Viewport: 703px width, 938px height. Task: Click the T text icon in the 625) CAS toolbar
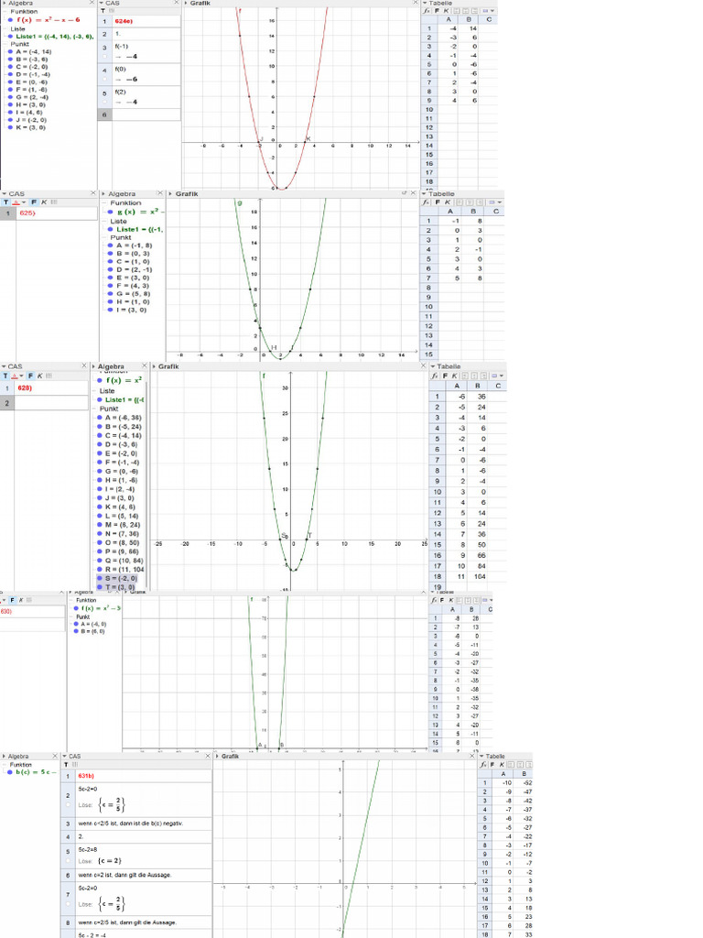(x=6, y=202)
